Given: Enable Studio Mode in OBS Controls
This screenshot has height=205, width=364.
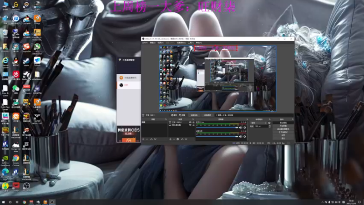Looking at the screenshot, I should pyautogui.click(x=283, y=132).
